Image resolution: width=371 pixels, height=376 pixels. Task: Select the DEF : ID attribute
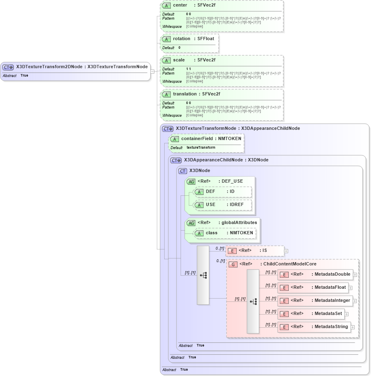(220, 192)
